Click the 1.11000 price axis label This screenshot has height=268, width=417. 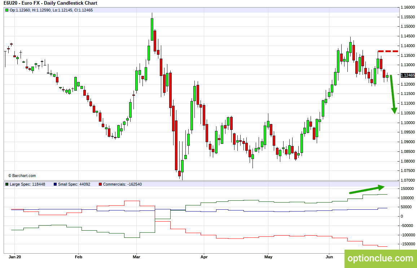[x=408, y=103]
